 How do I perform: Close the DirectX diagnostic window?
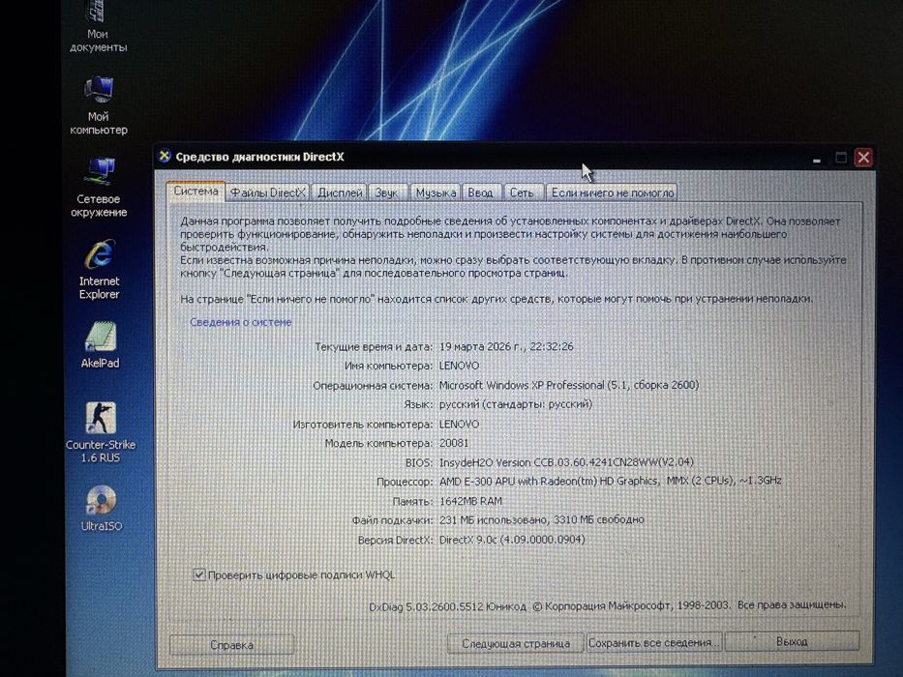point(863,157)
